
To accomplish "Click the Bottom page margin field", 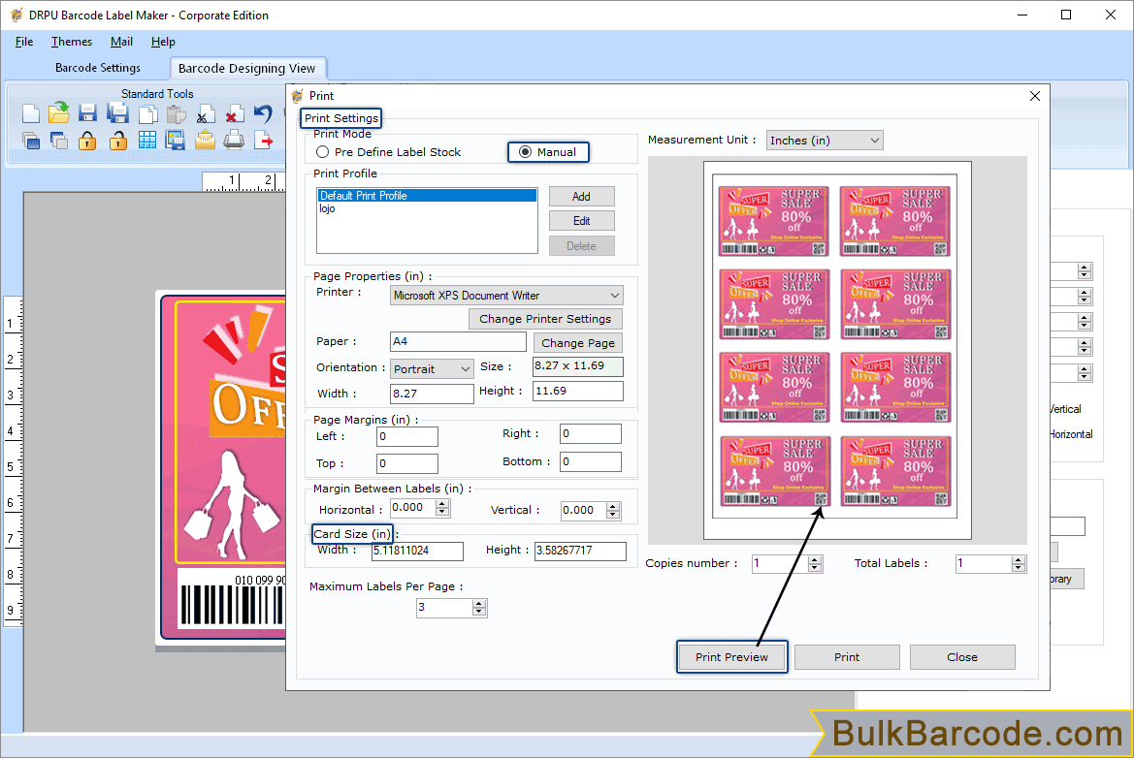I will (x=590, y=461).
